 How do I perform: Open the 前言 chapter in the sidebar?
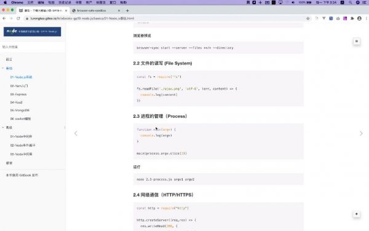tap(9, 60)
